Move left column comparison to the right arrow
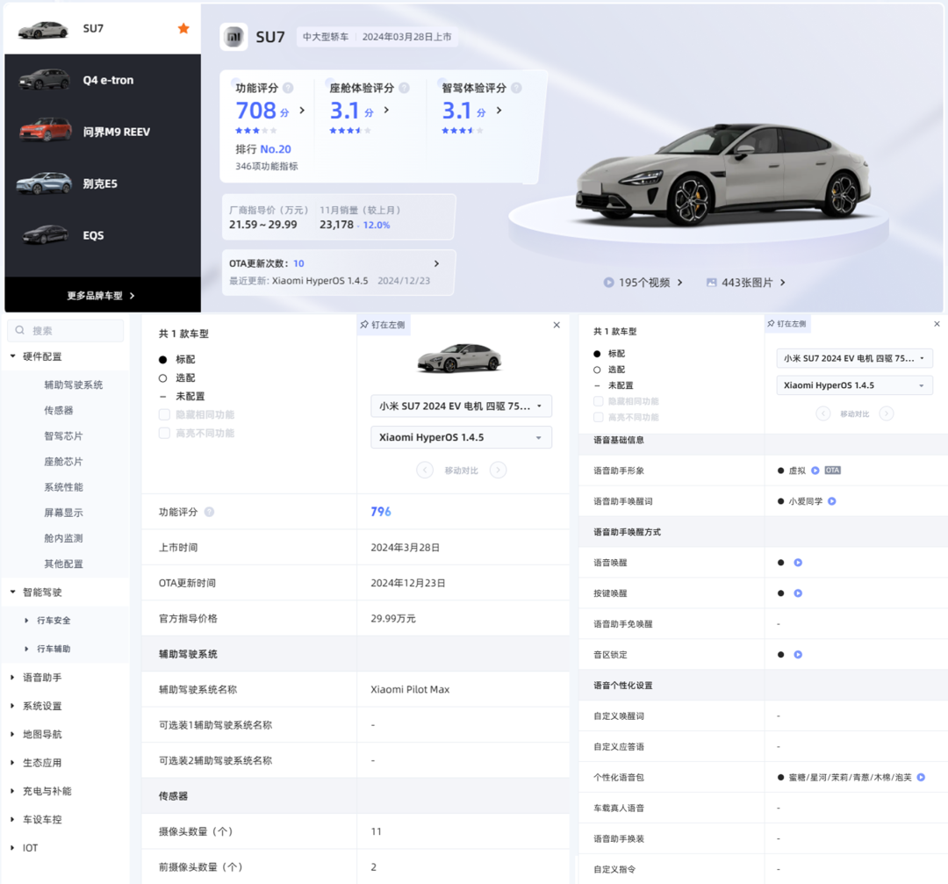This screenshot has width=948, height=884. pyautogui.click(x=499, y=470)
